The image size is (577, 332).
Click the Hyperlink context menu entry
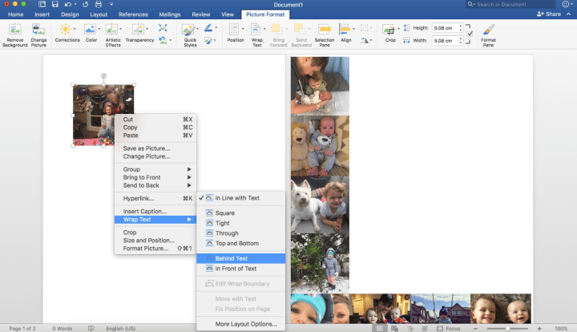pyautogui.click(x=155, y=198)
